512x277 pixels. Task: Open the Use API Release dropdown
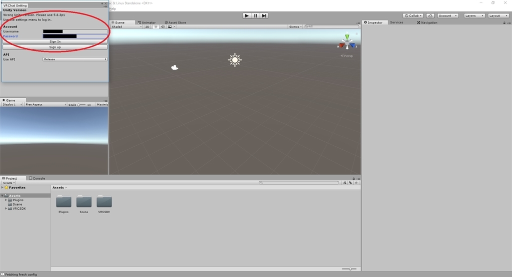(75, 59)
